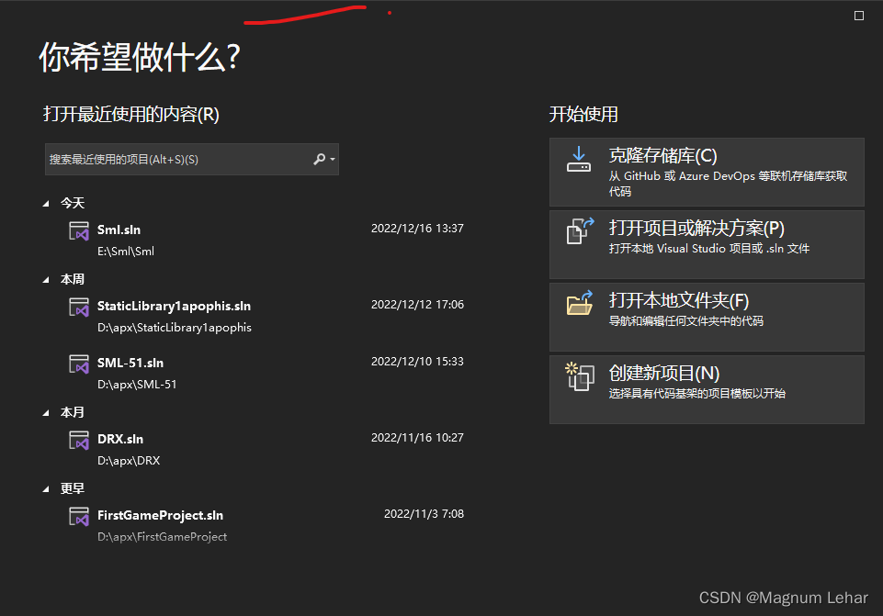Click the 本月 group label
Screen dimensions: 883x616
73,412
